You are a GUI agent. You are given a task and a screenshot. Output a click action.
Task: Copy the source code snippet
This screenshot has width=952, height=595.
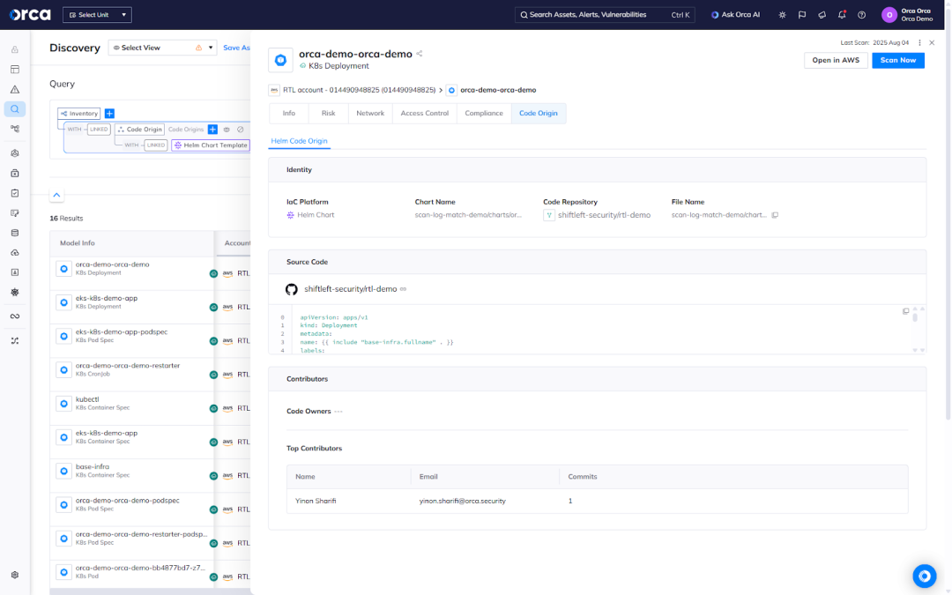(905, 311)
